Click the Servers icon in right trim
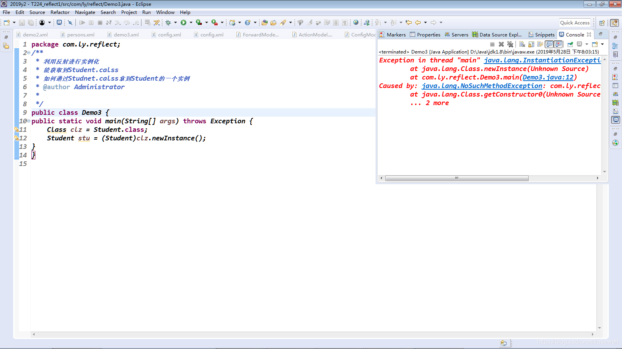This screenshot has width=622, height=349. click(x=615, y=94)
